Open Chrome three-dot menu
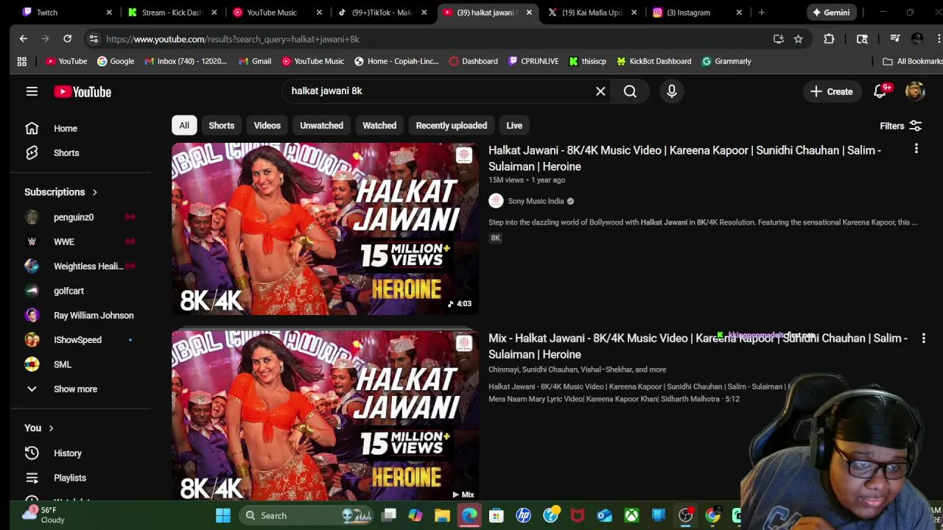The width and height of the screenshot is (943, 530). coord(939,39)
